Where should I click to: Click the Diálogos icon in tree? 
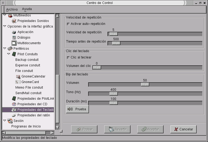14,38
